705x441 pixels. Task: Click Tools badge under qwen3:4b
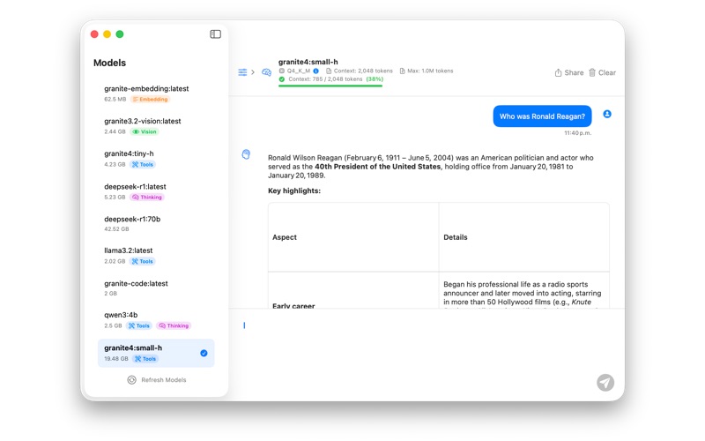139,325
